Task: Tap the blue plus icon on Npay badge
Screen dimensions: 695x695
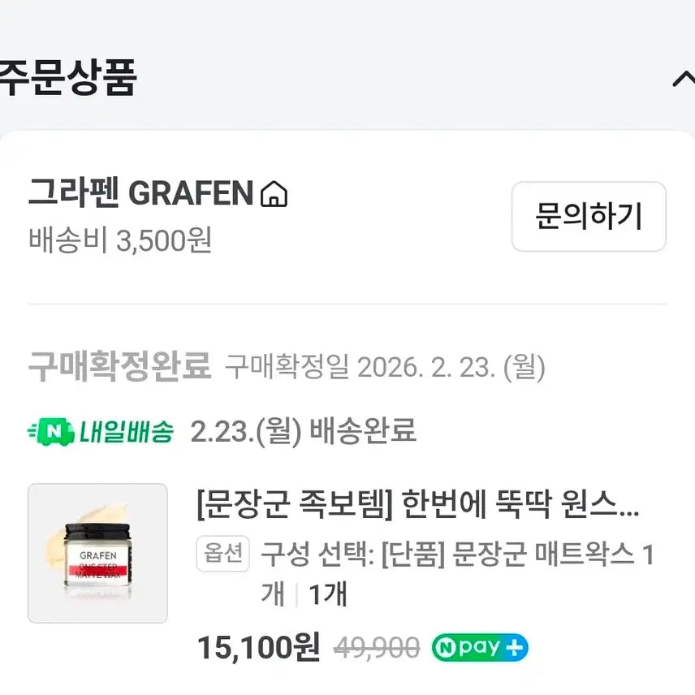Action: pyautogui.click(x=514, y=648)
